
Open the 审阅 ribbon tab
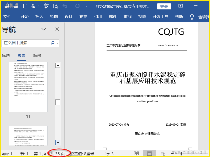128,17
